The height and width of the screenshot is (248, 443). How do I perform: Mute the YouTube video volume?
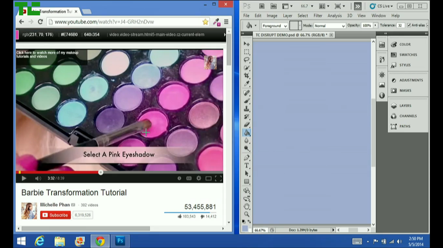(38, 178)
